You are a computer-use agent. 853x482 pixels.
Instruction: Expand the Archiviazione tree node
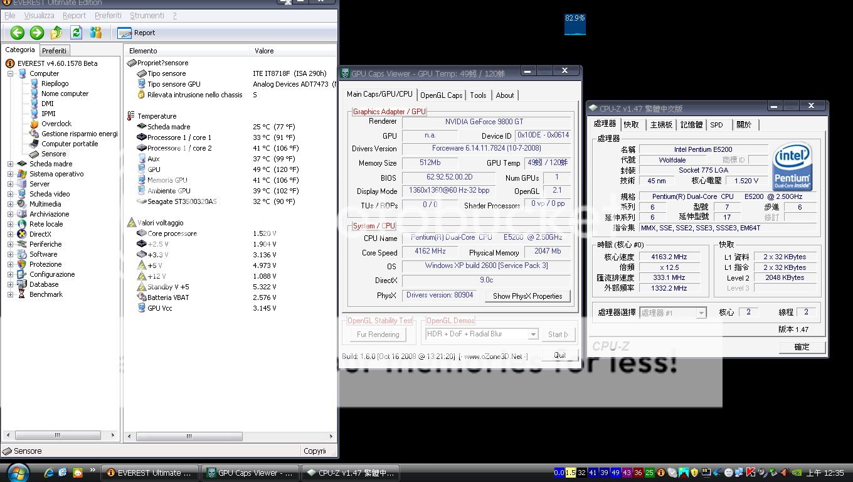point(10,214)
